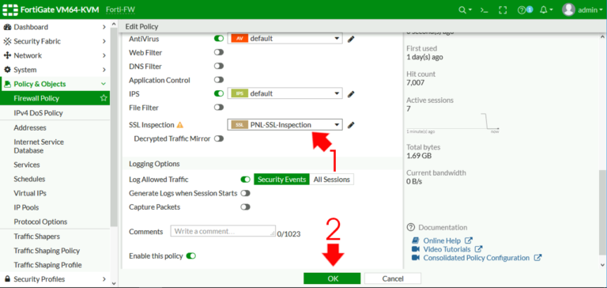
Task: Click the Video Tutorials camera icon
Action: 416,249
